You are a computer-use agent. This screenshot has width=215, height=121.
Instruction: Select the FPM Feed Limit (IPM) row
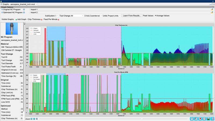click(12, 99)
